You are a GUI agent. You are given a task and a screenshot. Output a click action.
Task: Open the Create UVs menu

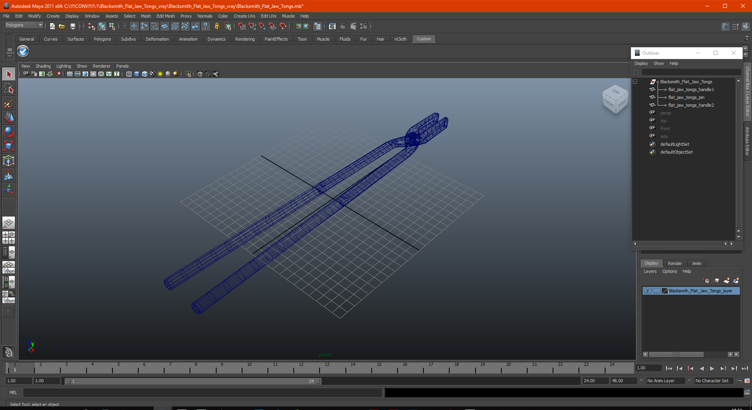(x=244, y=16)
